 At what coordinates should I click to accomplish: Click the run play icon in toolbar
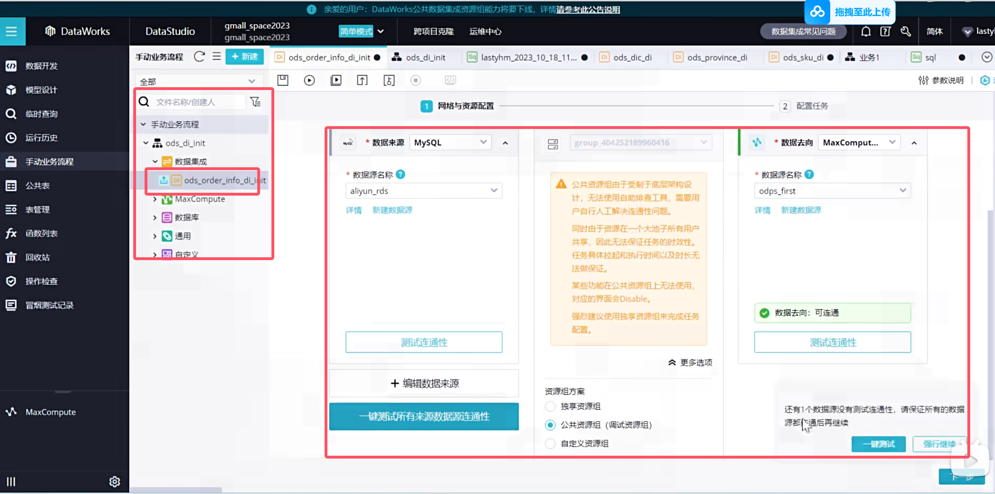click(x=309, y=80)
